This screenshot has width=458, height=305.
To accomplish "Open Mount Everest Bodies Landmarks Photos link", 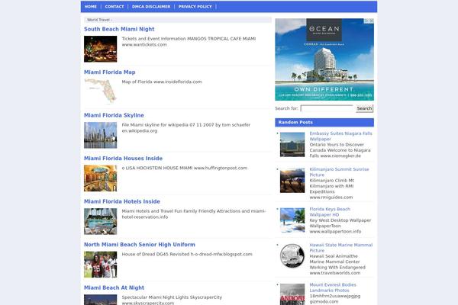I will (x=333, y=287).
